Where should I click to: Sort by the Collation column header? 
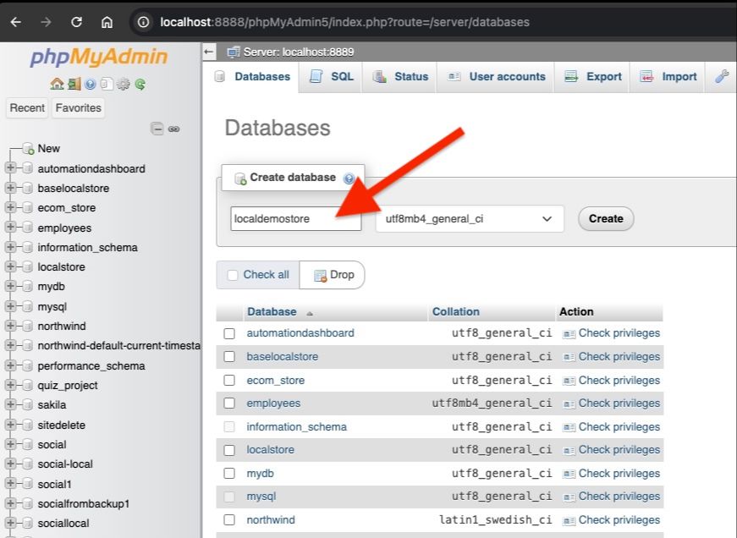pos(455,311)
